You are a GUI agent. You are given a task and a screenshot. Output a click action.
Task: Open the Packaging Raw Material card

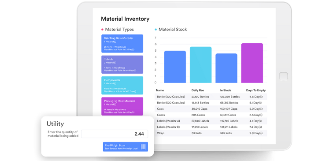[x=122, y=106]
